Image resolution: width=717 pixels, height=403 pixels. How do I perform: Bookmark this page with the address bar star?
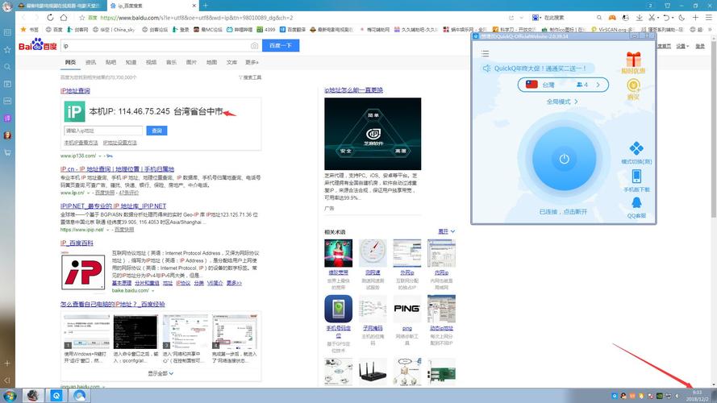[81, 18]
